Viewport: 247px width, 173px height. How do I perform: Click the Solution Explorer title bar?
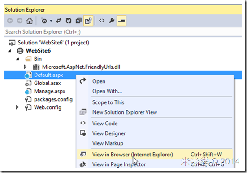tap(122, 10)
